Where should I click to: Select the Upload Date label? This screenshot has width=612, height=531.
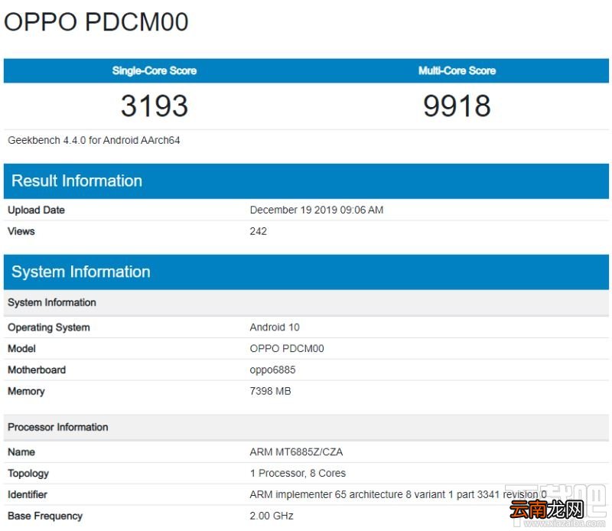(x=36, y=210)
